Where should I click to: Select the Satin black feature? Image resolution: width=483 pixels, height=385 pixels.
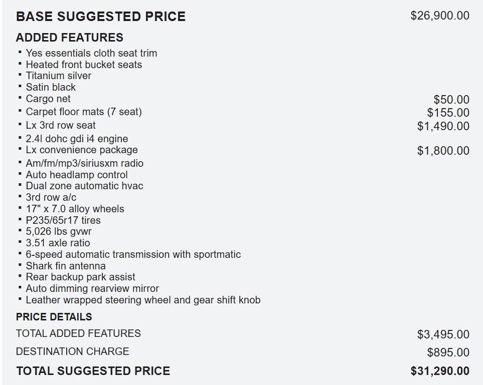click(x=51, y=87)
